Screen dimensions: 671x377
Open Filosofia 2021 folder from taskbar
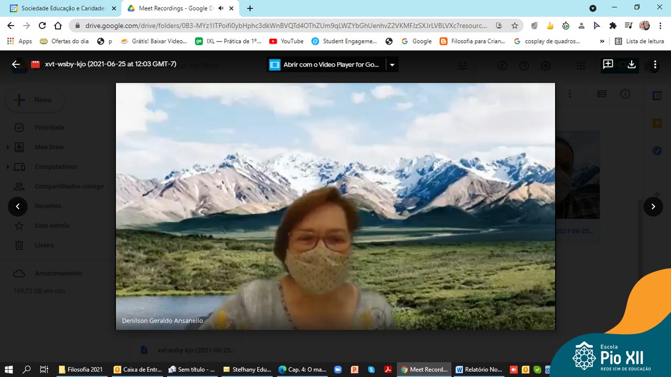[81, 369]
